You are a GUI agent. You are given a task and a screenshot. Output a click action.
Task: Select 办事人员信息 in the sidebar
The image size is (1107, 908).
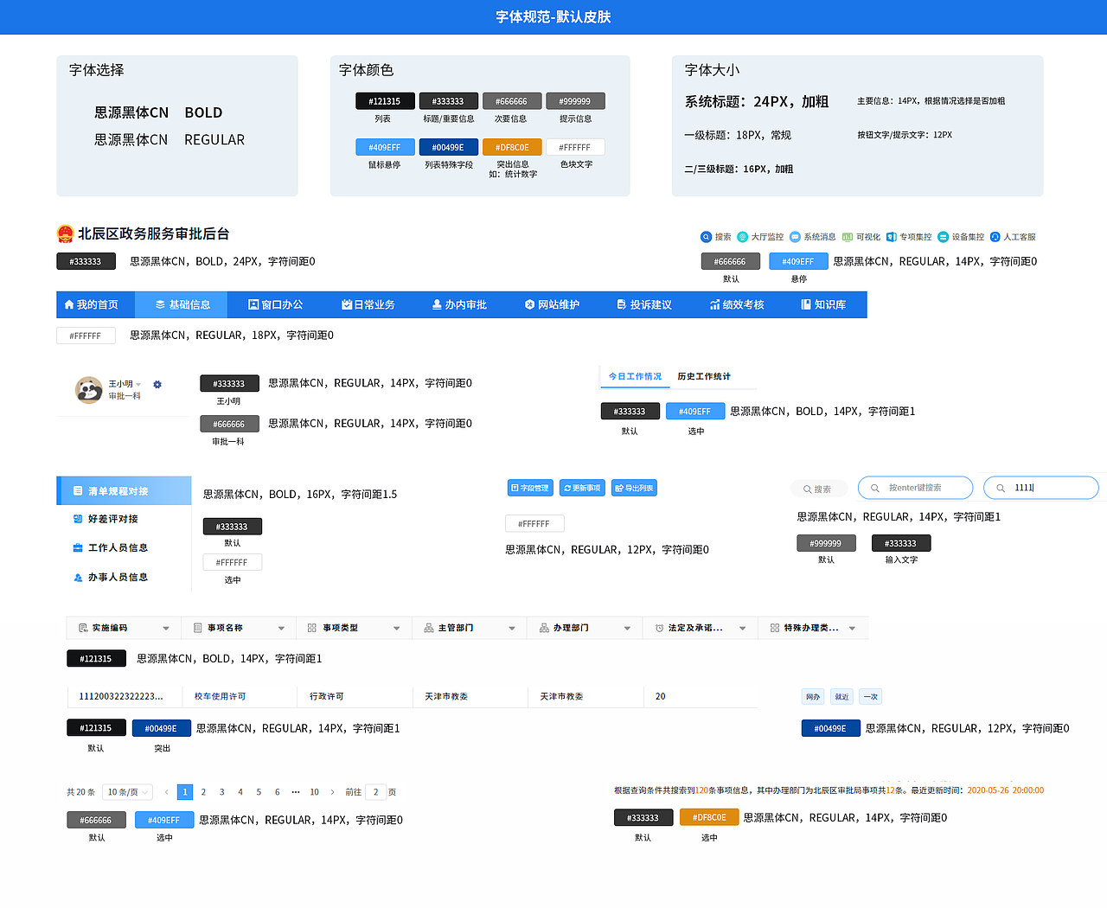(x=124, y=577)
